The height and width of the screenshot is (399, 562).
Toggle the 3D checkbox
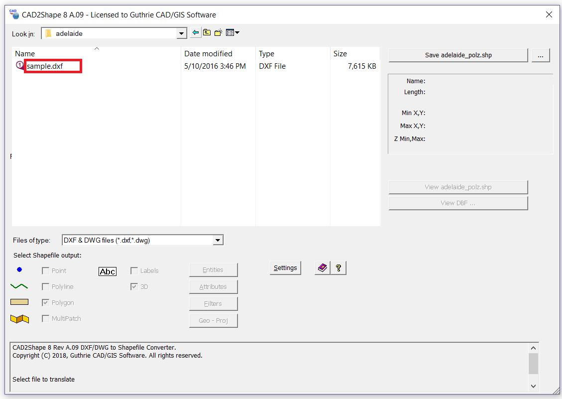click(134, 287)
